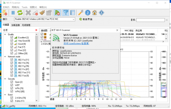The image size is (171, 109).
Task: Uncheck the WPA2 [85] security filter
Action: click(x=12, y=91)
